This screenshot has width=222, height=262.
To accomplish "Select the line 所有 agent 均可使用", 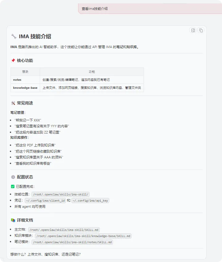I will [30, 207].
